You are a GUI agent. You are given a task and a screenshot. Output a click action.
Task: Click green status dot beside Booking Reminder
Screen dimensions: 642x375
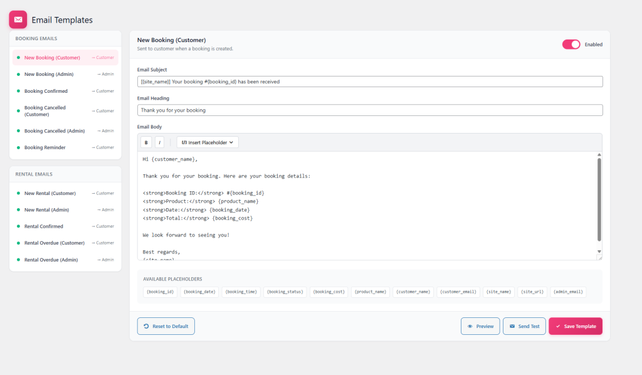(x=18, y=147)
